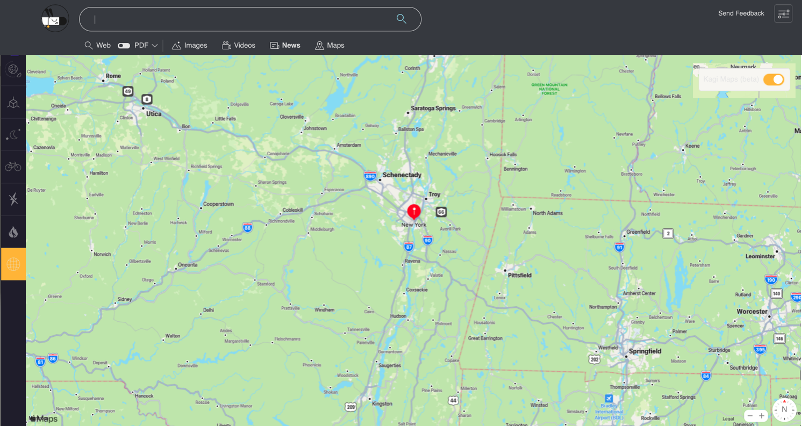Click the Send Feedback link
Image resolution: width=802 pixels, height=426 pixels.
(x=741, y=13)
